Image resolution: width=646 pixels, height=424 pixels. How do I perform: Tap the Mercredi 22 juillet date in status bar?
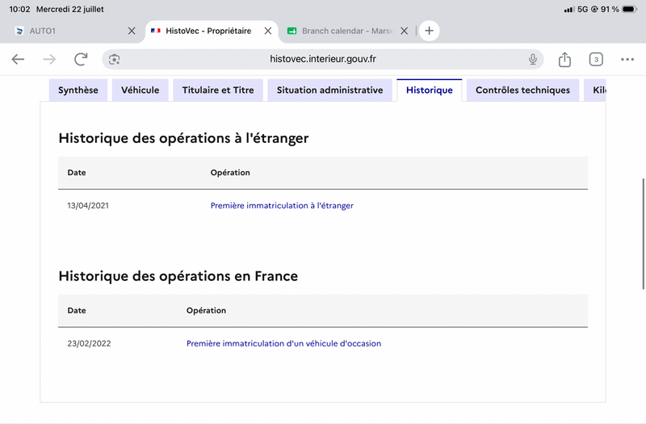point(70,9)
